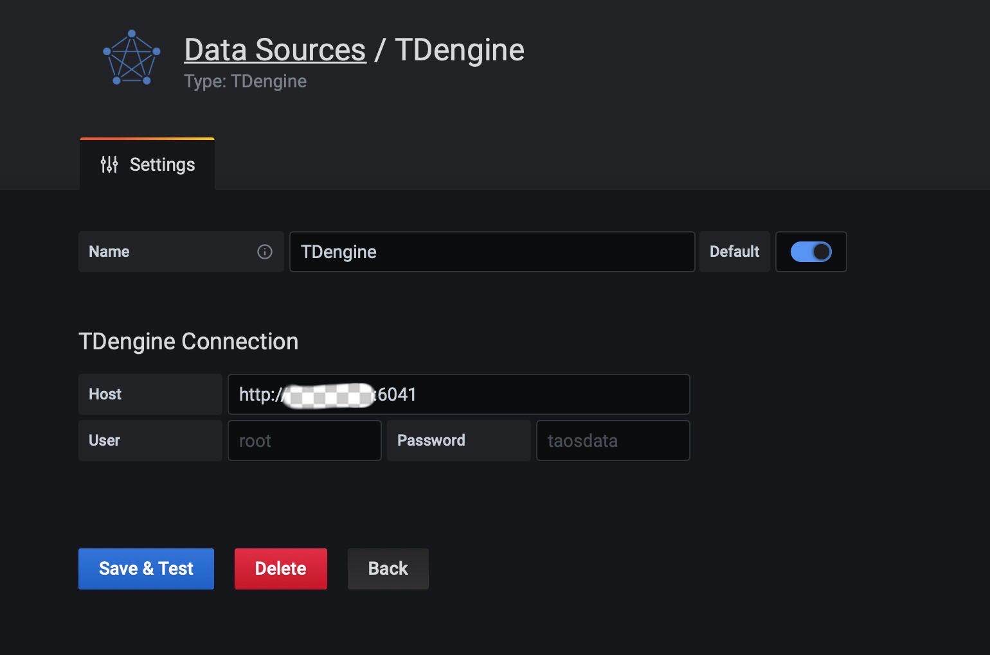Image resolution: width=990 pixels, height=655 pixels.
Task: Click the Name field label
Action: pyautogui.click(x=109, y=252)
